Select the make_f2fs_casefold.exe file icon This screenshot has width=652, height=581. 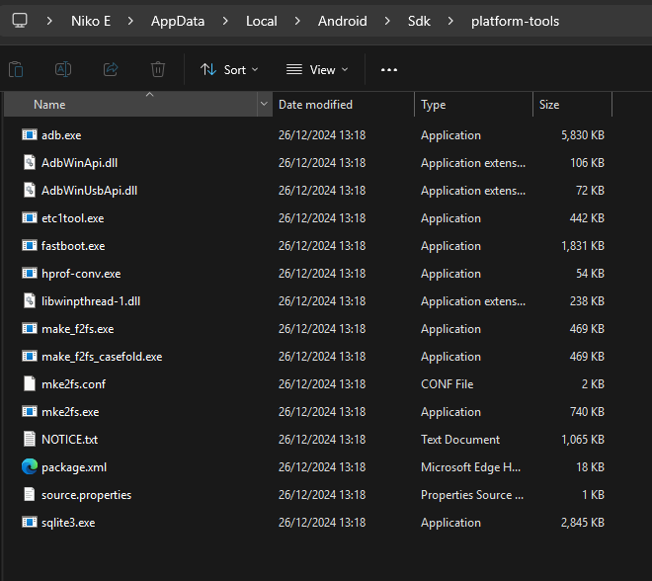click(x=30, y=356)
